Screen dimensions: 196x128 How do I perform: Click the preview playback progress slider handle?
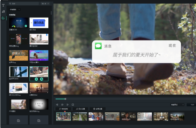[65, 99]
